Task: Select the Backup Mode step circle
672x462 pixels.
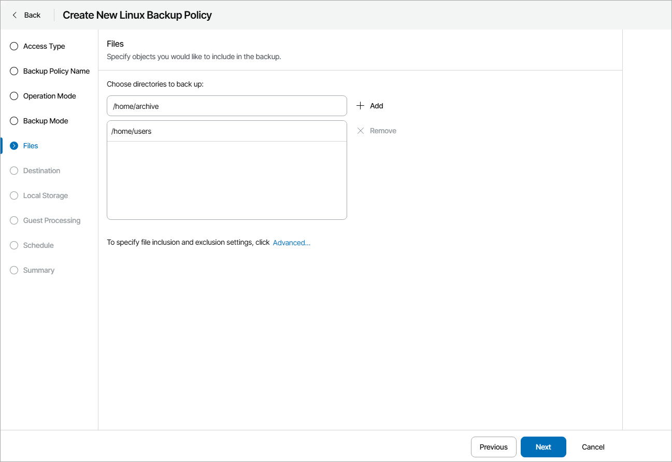Action: coord(14,121)
